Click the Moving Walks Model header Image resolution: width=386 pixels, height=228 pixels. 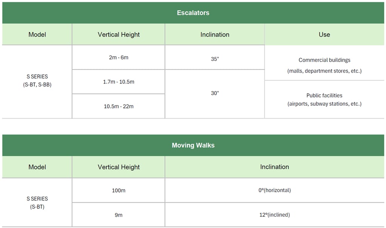point(37,167)
